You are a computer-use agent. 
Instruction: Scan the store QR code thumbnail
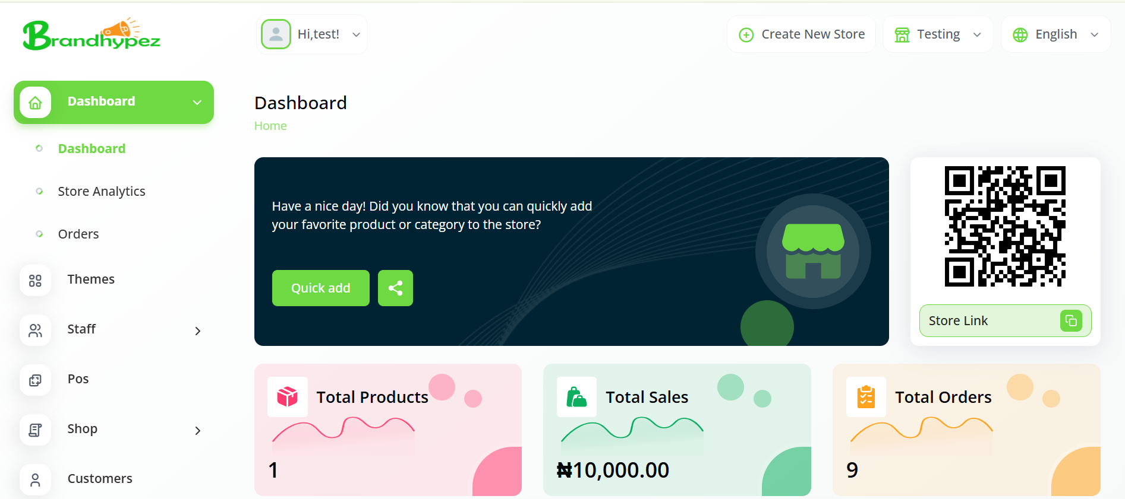click(x=1004, y=225)
